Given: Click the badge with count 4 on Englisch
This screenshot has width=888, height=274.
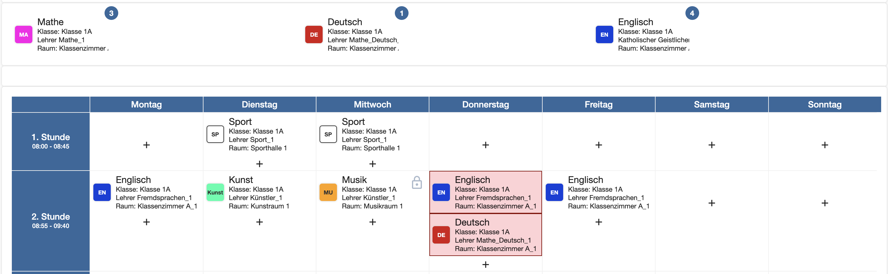Looking at the screenshot, I should tap(692, 13).
